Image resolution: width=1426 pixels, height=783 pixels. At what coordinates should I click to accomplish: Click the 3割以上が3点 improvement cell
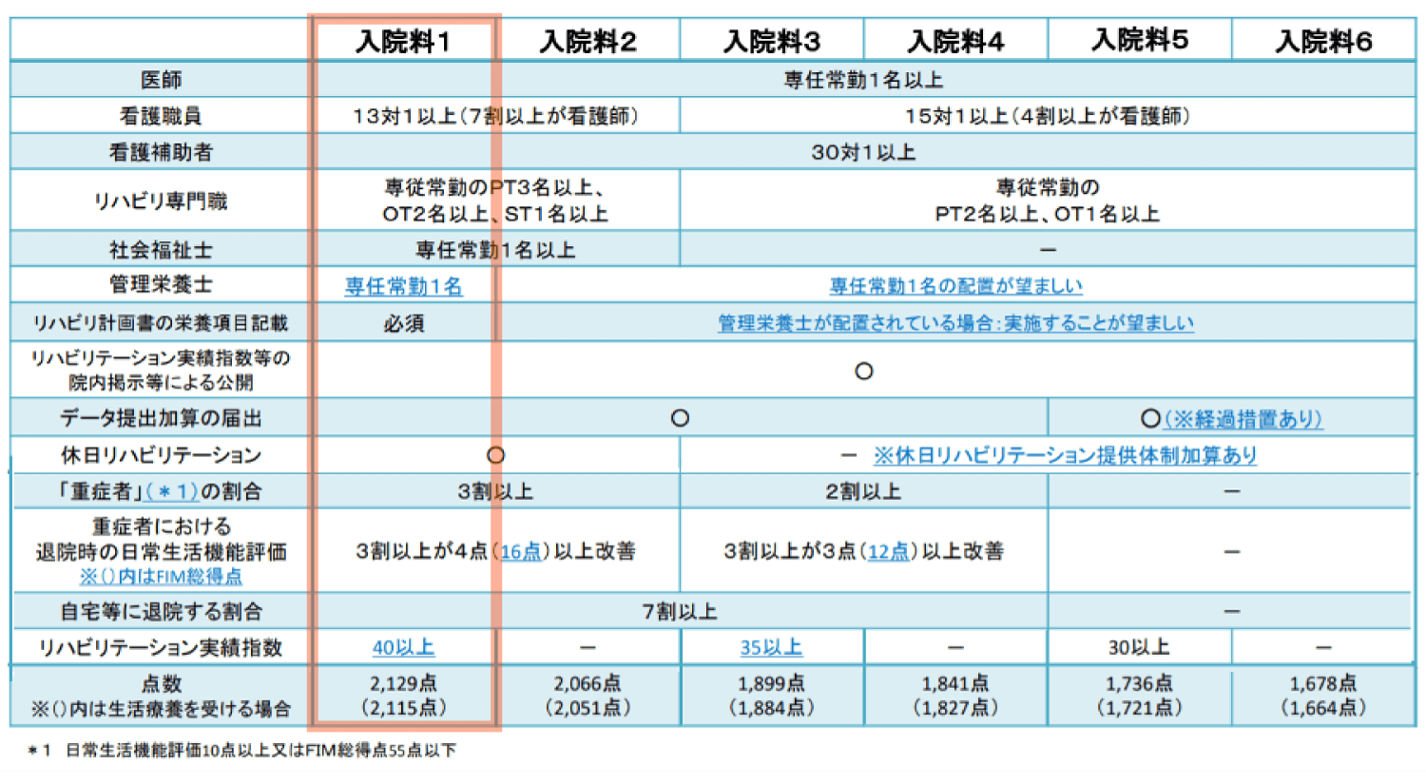tap(863, 551)
